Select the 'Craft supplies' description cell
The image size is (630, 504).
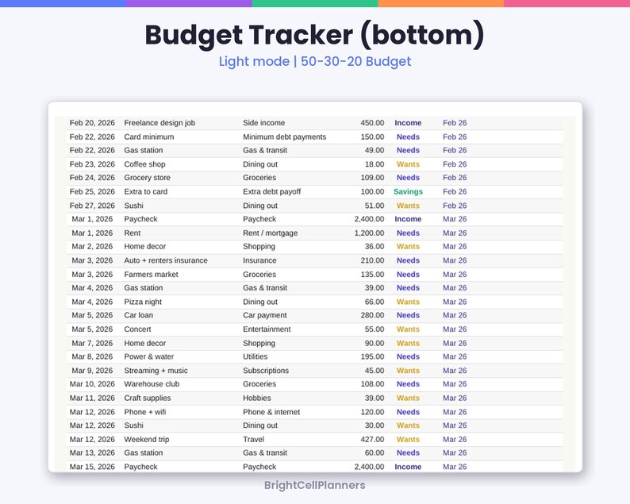coord(147,398)
